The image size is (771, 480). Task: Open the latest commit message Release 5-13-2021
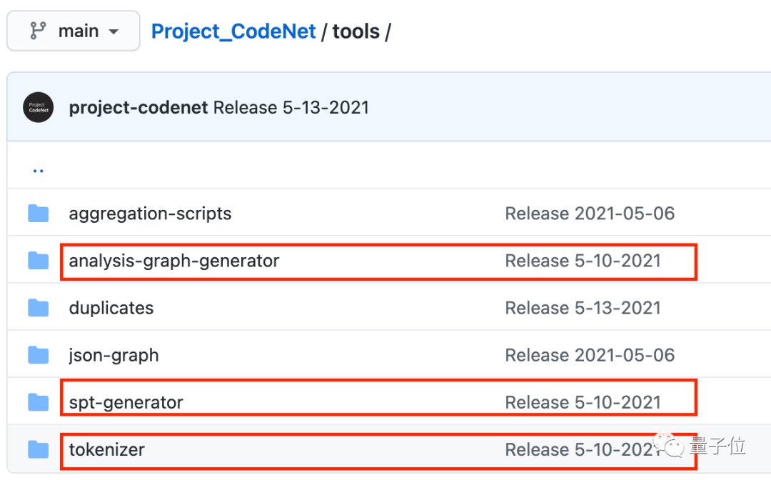[x=291, y=108]
